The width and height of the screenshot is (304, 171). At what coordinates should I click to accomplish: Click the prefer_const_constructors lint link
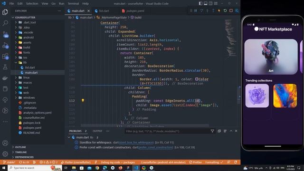point(156,147)
